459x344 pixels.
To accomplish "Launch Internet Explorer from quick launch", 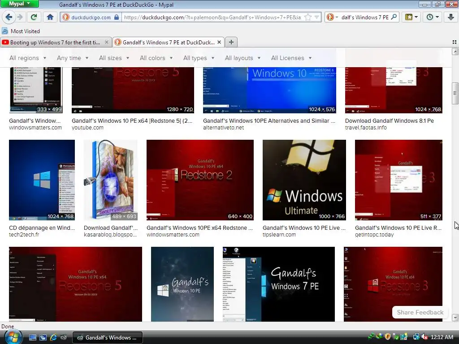I will [53, 337].
